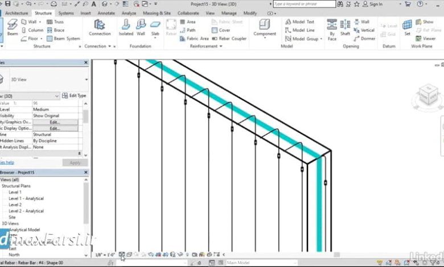Focus the keyword search field
444x267 pixels.
point(305,4)
